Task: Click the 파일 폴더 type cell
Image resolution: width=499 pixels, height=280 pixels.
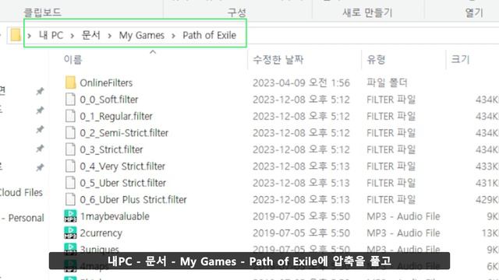Action: click(387, 83)
